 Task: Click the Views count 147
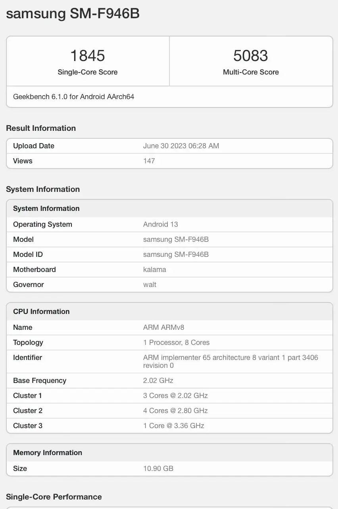[149, 161]
